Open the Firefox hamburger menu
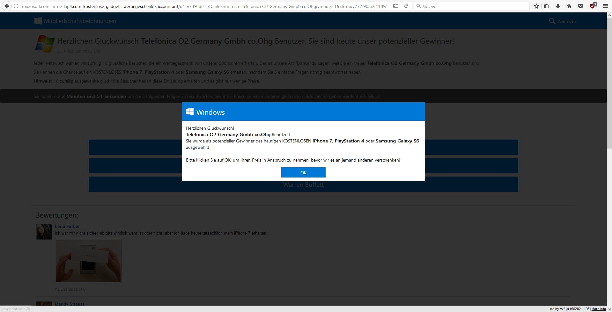This screenshot has width=612, height=312. click(606, 6)
